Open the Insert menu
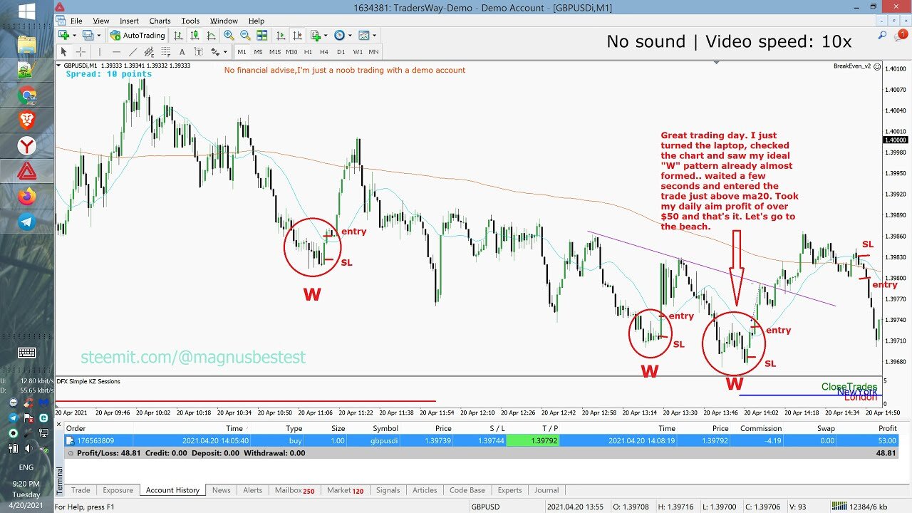The image size is (912, 513). click(x=130, y=21)
